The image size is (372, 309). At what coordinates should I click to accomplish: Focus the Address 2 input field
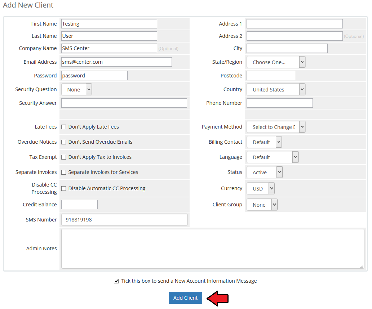pos(294,36)
